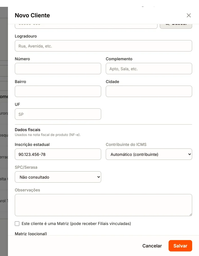
Task: Click the Logradouro input field
Action: (x=103, y=46)
